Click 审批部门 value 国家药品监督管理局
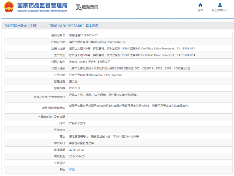This screenshot has width=234, height=176. (x=81, y=143)
